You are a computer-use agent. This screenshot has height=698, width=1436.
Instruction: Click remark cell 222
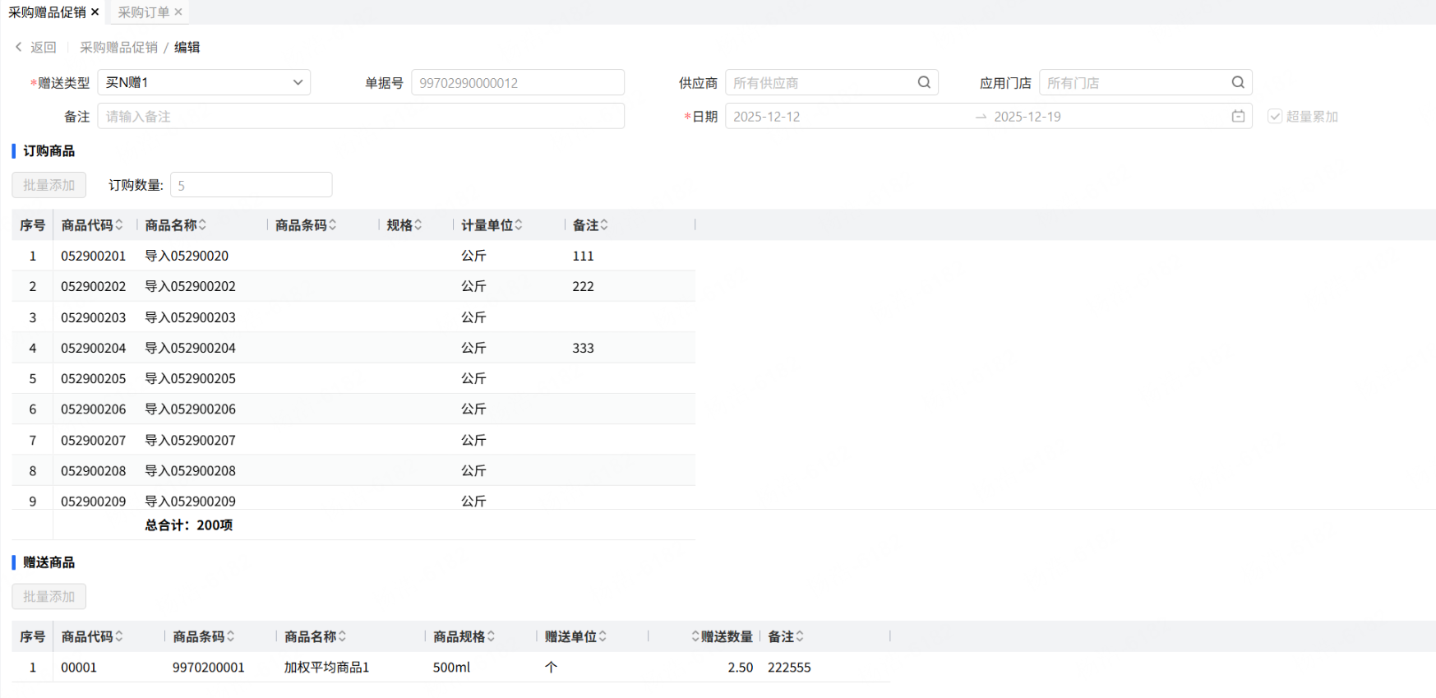pos(583,286)
